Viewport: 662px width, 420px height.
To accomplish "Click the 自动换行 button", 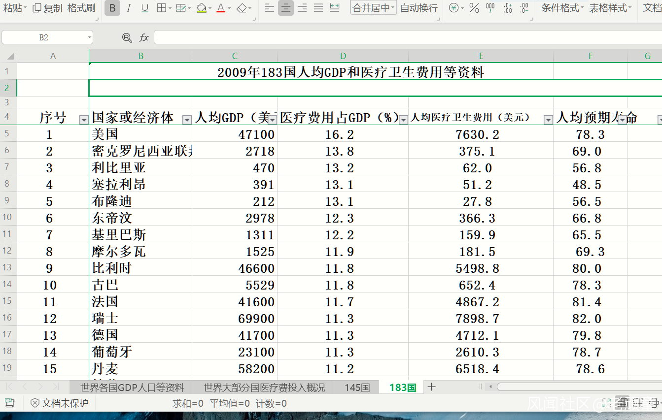I will click(x=418, y=8).
